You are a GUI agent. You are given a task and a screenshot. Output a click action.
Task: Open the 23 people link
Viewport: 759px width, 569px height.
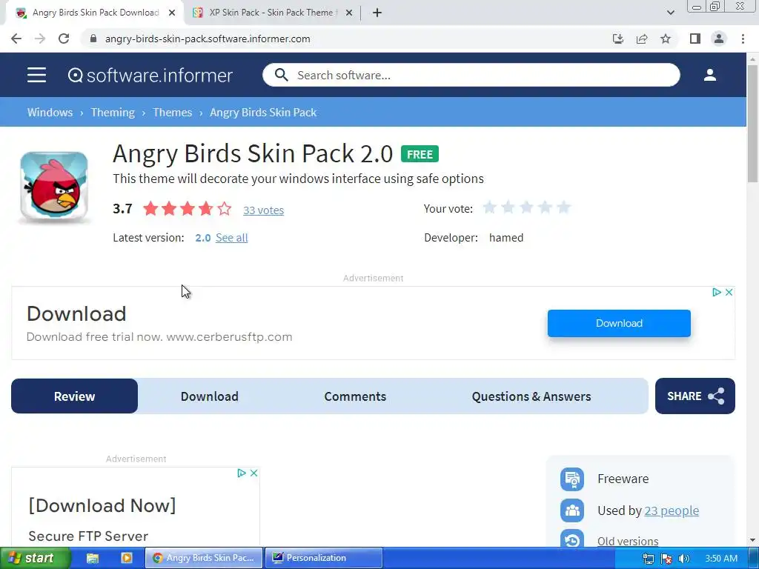(x=672, y=510)
